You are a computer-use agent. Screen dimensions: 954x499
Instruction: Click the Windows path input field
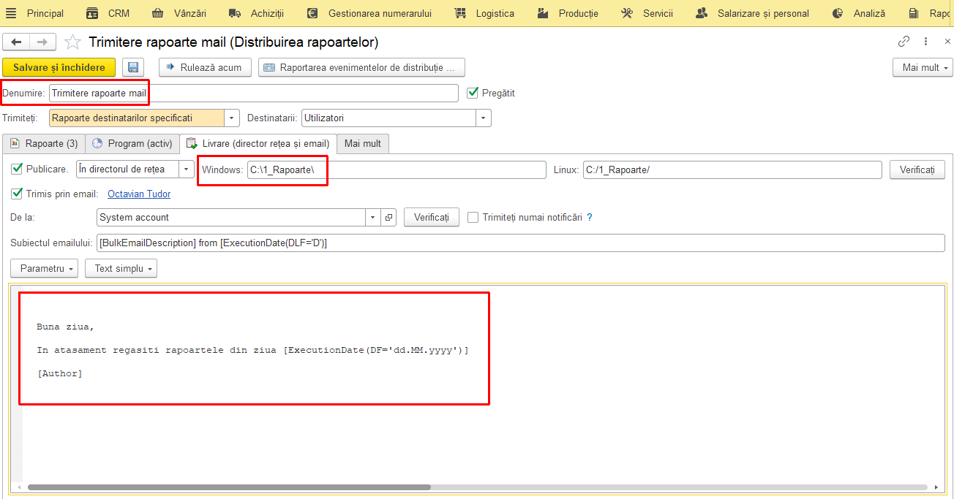pyautogui.click(x=397, y=169)
